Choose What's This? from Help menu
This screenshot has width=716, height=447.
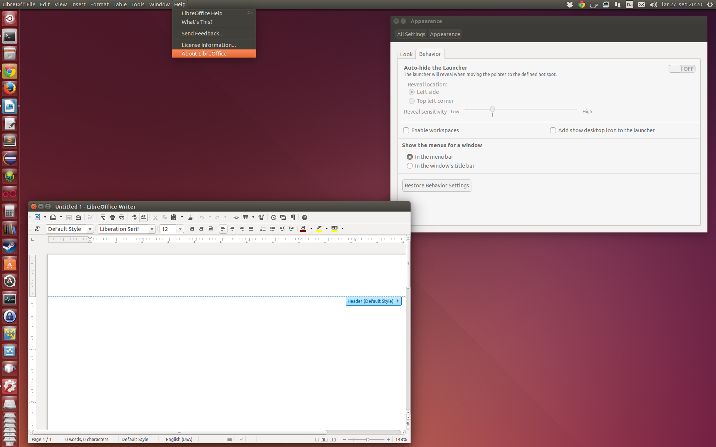(x=214, y=22)
